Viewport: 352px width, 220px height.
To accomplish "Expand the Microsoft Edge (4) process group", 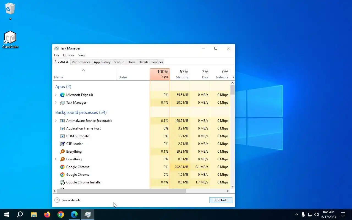I will click(x=56, y=95).
